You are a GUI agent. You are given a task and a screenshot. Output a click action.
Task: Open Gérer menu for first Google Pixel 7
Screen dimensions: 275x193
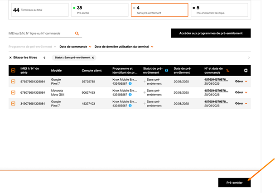(x=241, y=82)
